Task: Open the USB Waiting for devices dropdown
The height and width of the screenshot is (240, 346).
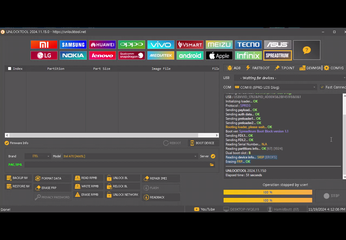Action: click(290, 78)
